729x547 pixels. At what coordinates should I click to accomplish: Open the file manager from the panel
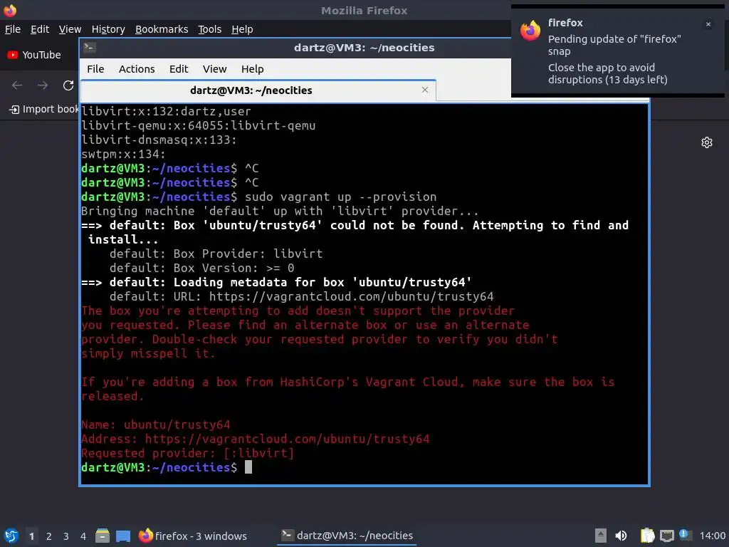coord(103,536)
